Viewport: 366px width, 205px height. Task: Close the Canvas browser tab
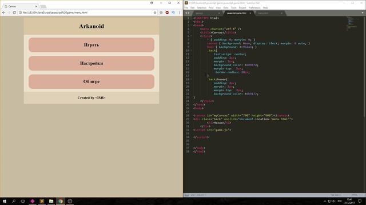point(36,6)
